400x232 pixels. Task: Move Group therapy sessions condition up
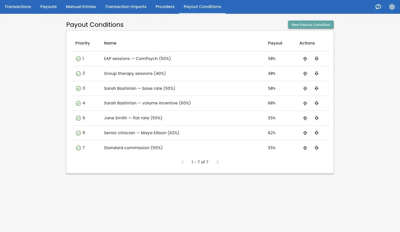[305, 73]
